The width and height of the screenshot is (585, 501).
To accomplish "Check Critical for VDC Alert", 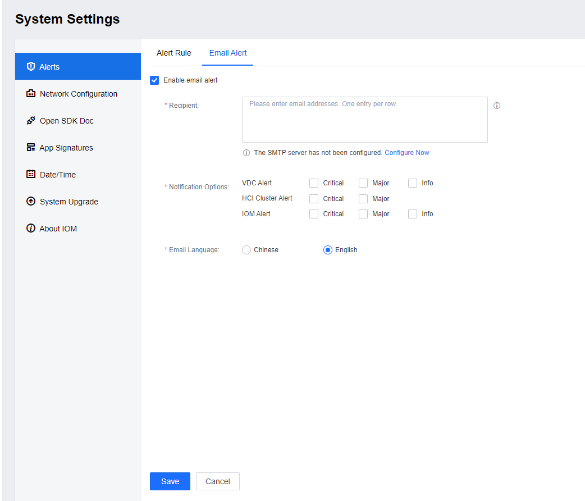I will pyautogui.click(x=314, y=183).
